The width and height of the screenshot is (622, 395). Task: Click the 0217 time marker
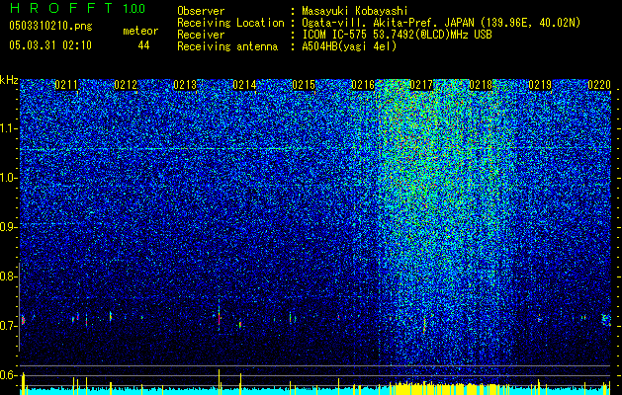[421, 85]
